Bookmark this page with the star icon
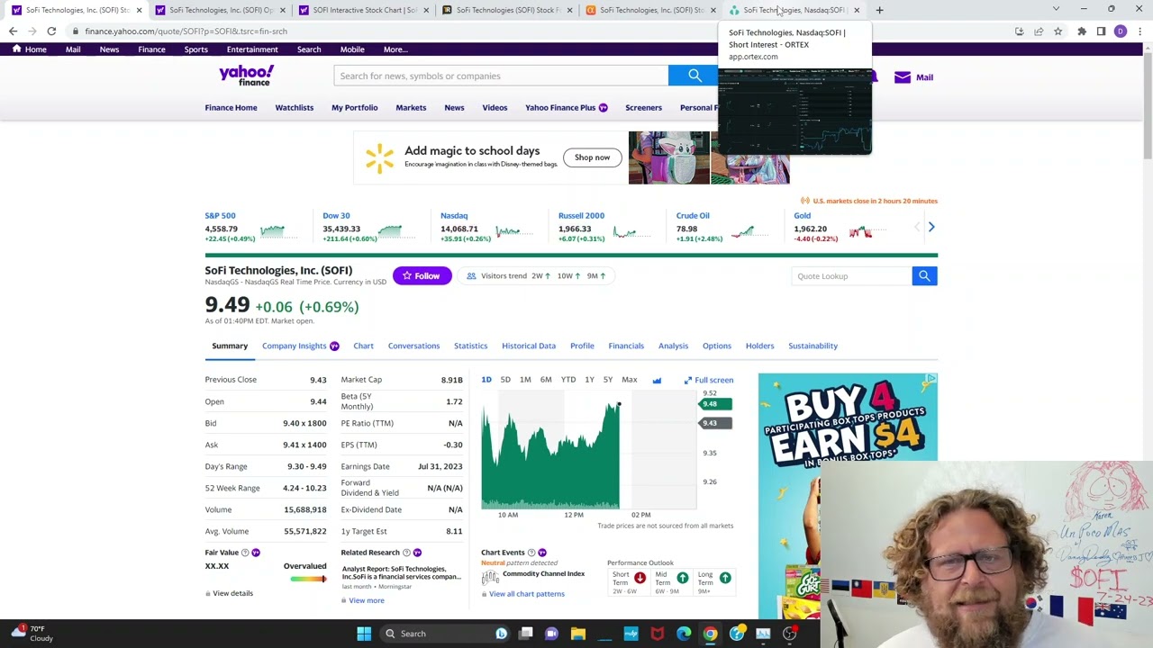 1058,31
